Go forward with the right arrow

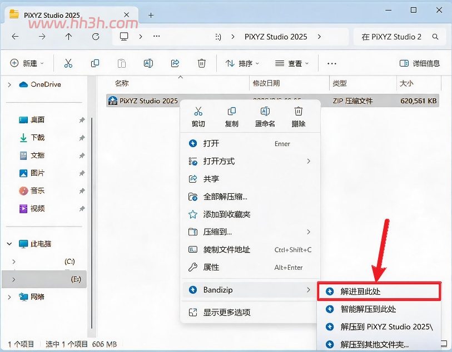point(42,37)
